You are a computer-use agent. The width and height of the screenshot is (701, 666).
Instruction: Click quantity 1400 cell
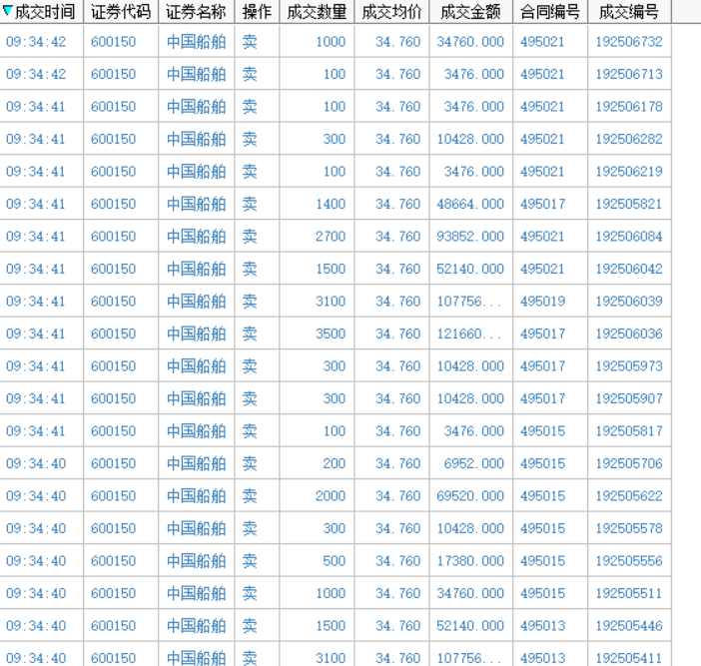[331, 204]
